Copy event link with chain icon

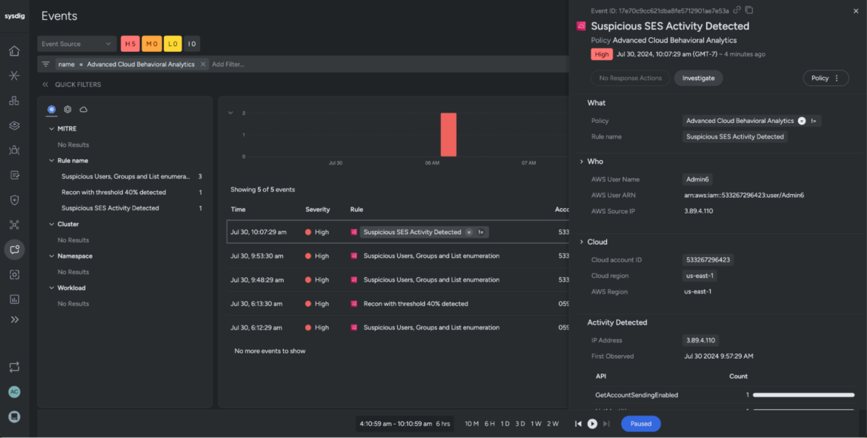(737, 10)
